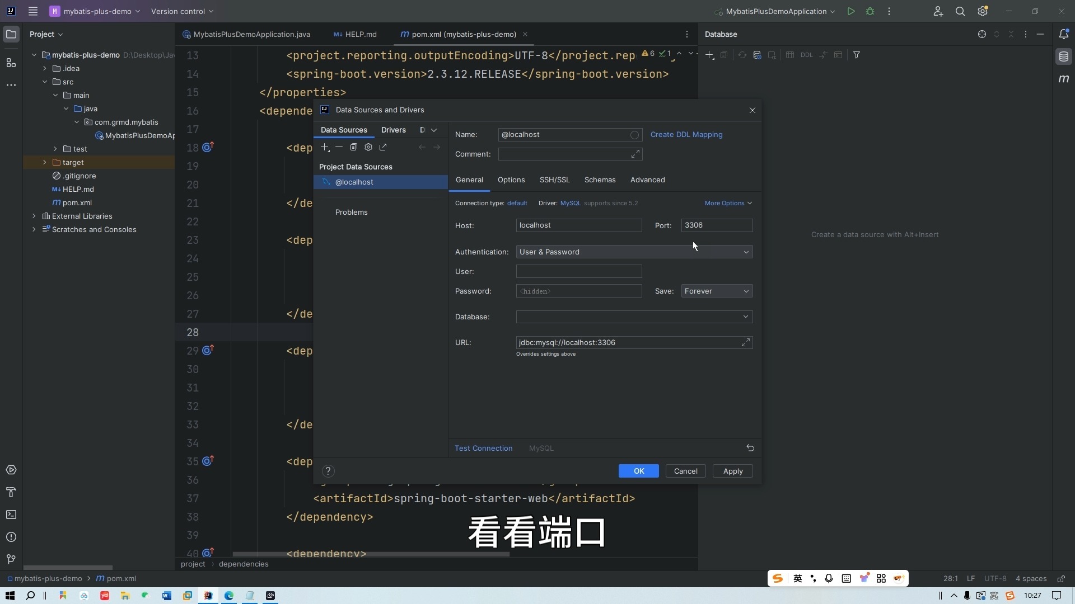Show more tool windows ellipsis on left stripe
Screen dimensions: 1075x604
coord(11,85)
